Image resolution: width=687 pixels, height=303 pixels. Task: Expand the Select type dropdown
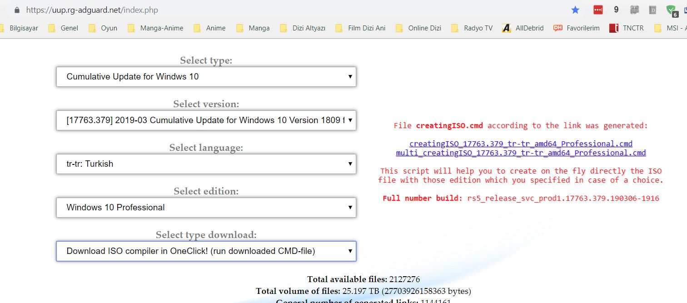coord(206,77)
